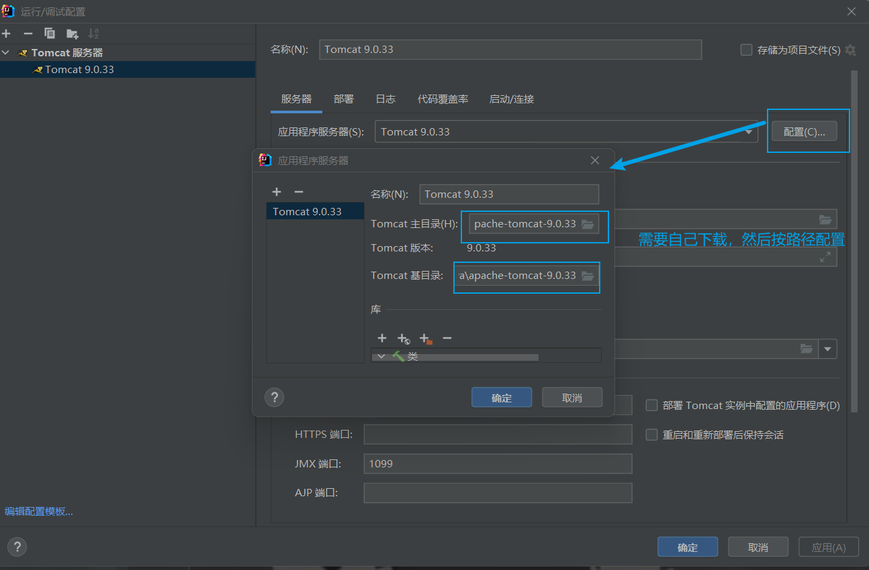Screen dimensions: 869x570
Task: Browse folder for Tomcat 主目录
Action: click(x=588, y=224)
